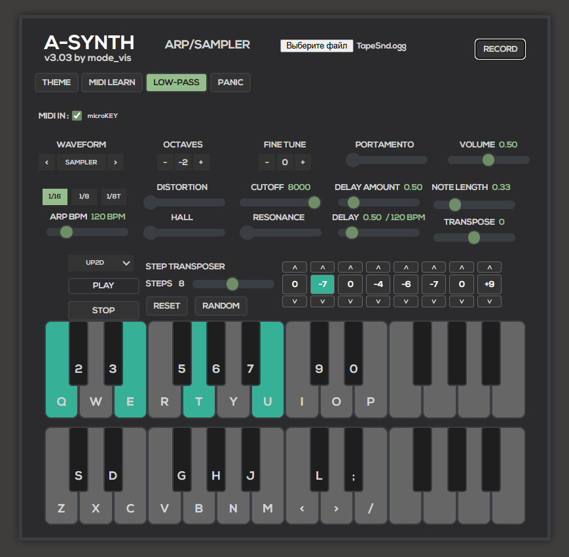
Task: Play the black key labeled 2
Action: click(79, 353)
